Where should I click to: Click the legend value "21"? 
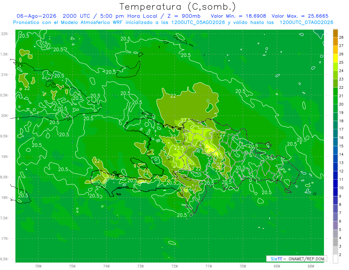click(341, 96)
